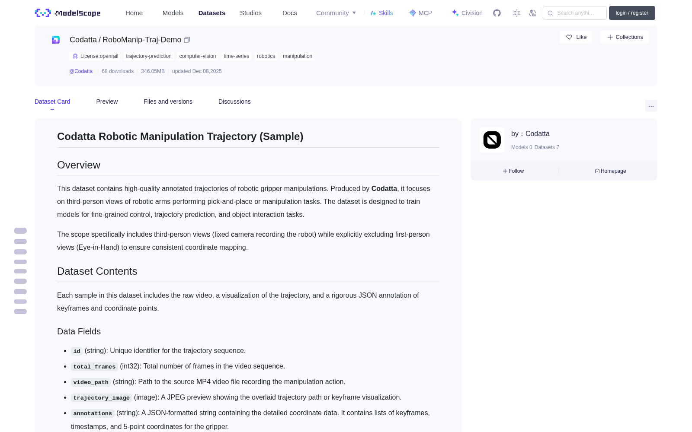Open the GitHub icon link
The height and width of the screenshot is (432, 692).
[x=497, y=13]
